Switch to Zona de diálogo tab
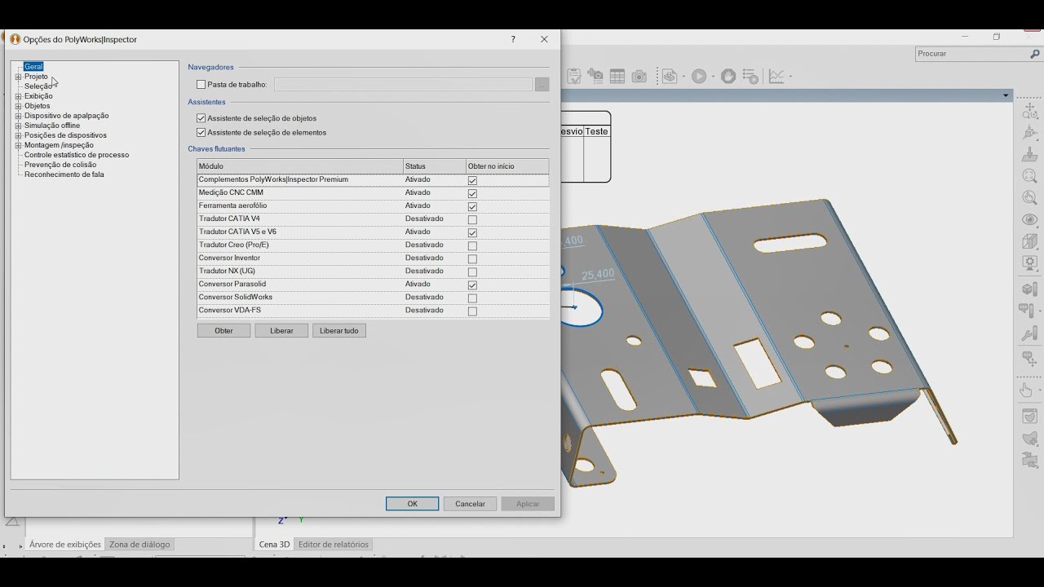 coord(139,545)
